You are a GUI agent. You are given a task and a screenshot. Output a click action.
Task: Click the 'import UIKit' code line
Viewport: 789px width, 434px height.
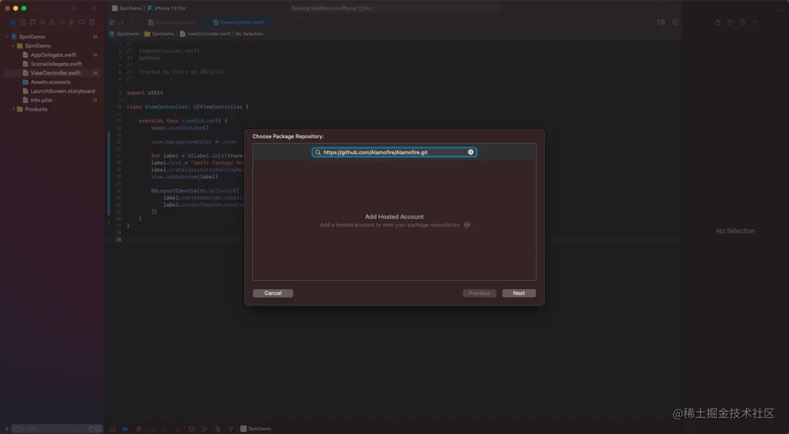[x=145, y=93]
